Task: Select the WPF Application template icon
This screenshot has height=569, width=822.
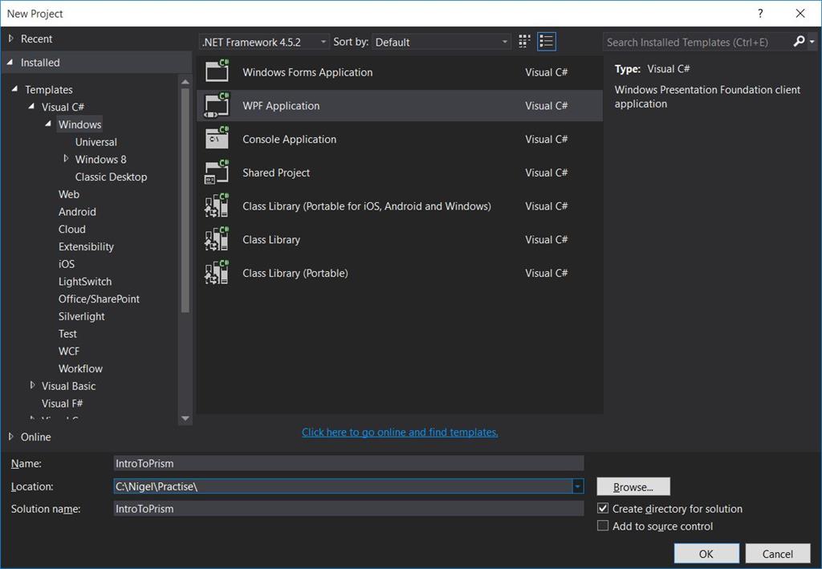Action: click(218, 105)
